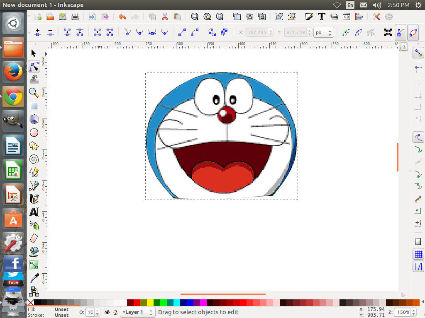425x318 pixels.
Task: Select the Paint bucket fill tool
Action: [34, 252]
